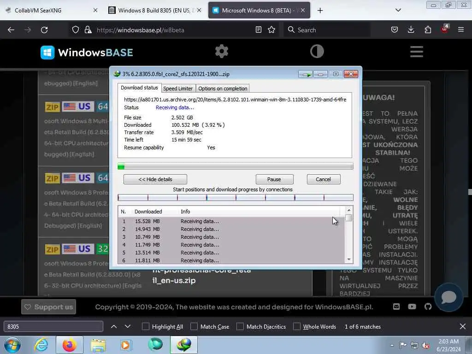List all tabs with the chevron dropdown
Image resolution: width=472 pixels, height=354 pixels.
tap(398, 10)
